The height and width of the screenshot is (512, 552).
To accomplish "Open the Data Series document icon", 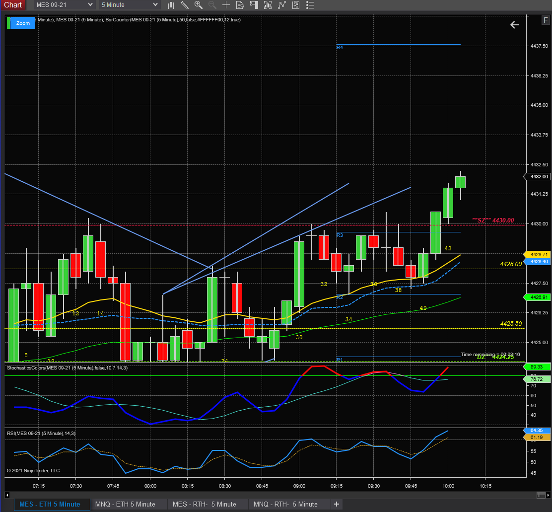I will point(240,5).
